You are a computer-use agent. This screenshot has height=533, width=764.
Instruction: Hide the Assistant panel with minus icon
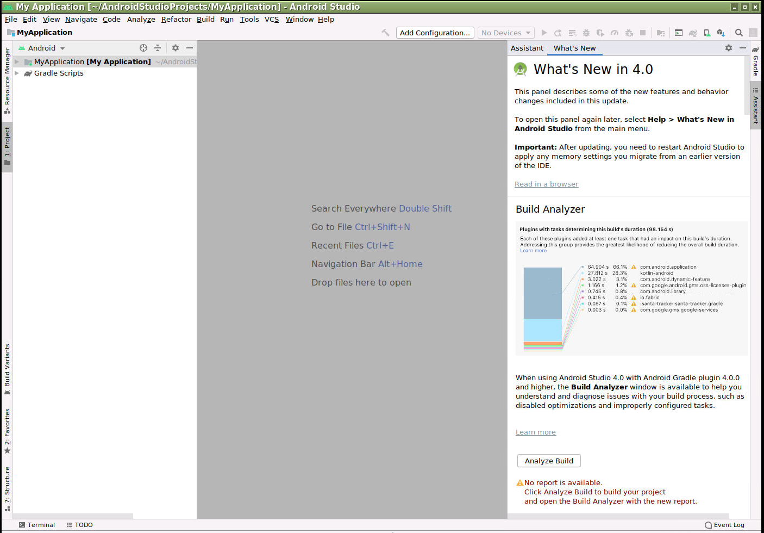click(743, 48)
